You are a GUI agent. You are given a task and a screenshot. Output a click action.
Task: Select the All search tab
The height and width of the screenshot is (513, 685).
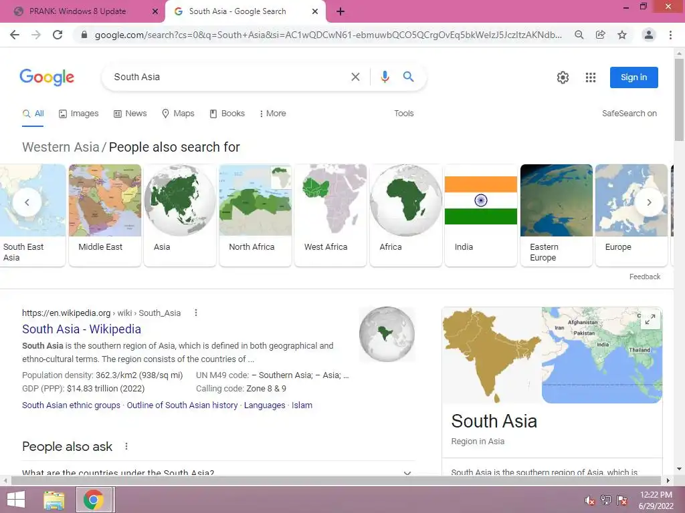33,114
